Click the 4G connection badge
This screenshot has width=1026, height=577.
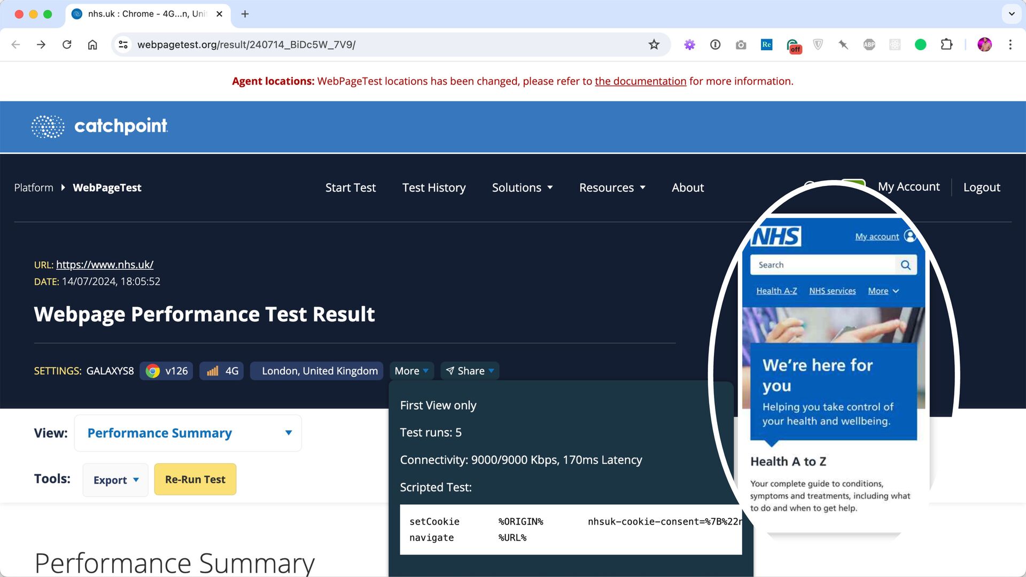[x=222, y=371]
